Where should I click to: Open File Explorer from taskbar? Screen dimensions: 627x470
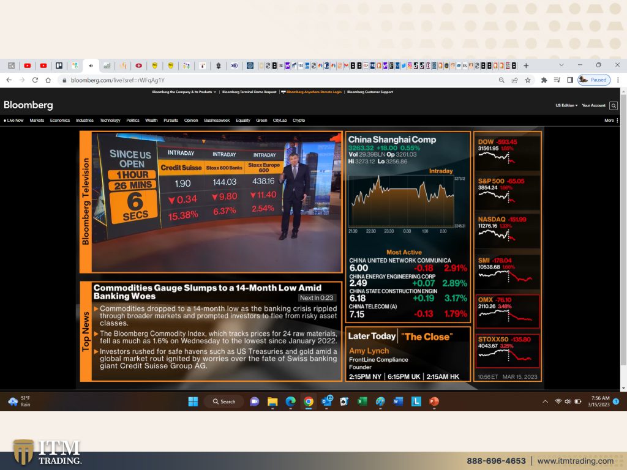tap(272, 401)
